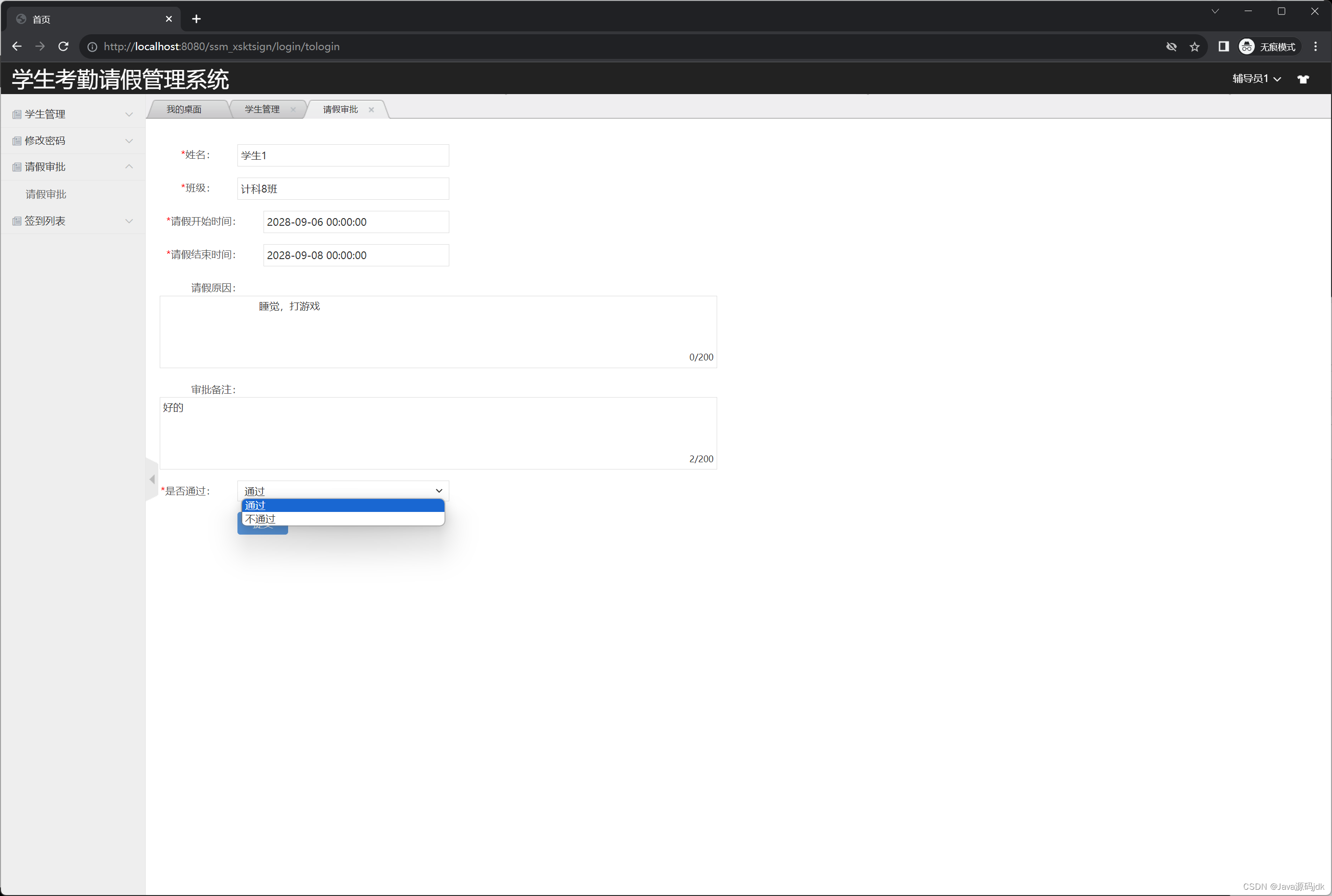Close the 学生管理 page tab
1332x896 pixels.
293,110
